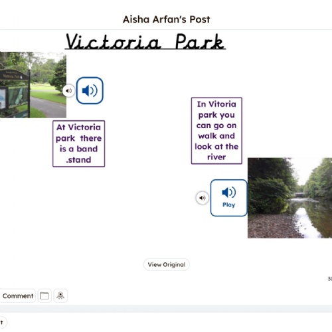Open the Victoria Park sign photo
This screenshot has width=332, height=332.
33,85
